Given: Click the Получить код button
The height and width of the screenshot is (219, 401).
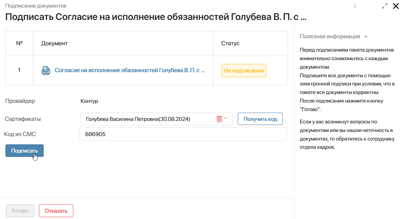Looking at the screenshot, I should 260,119.
